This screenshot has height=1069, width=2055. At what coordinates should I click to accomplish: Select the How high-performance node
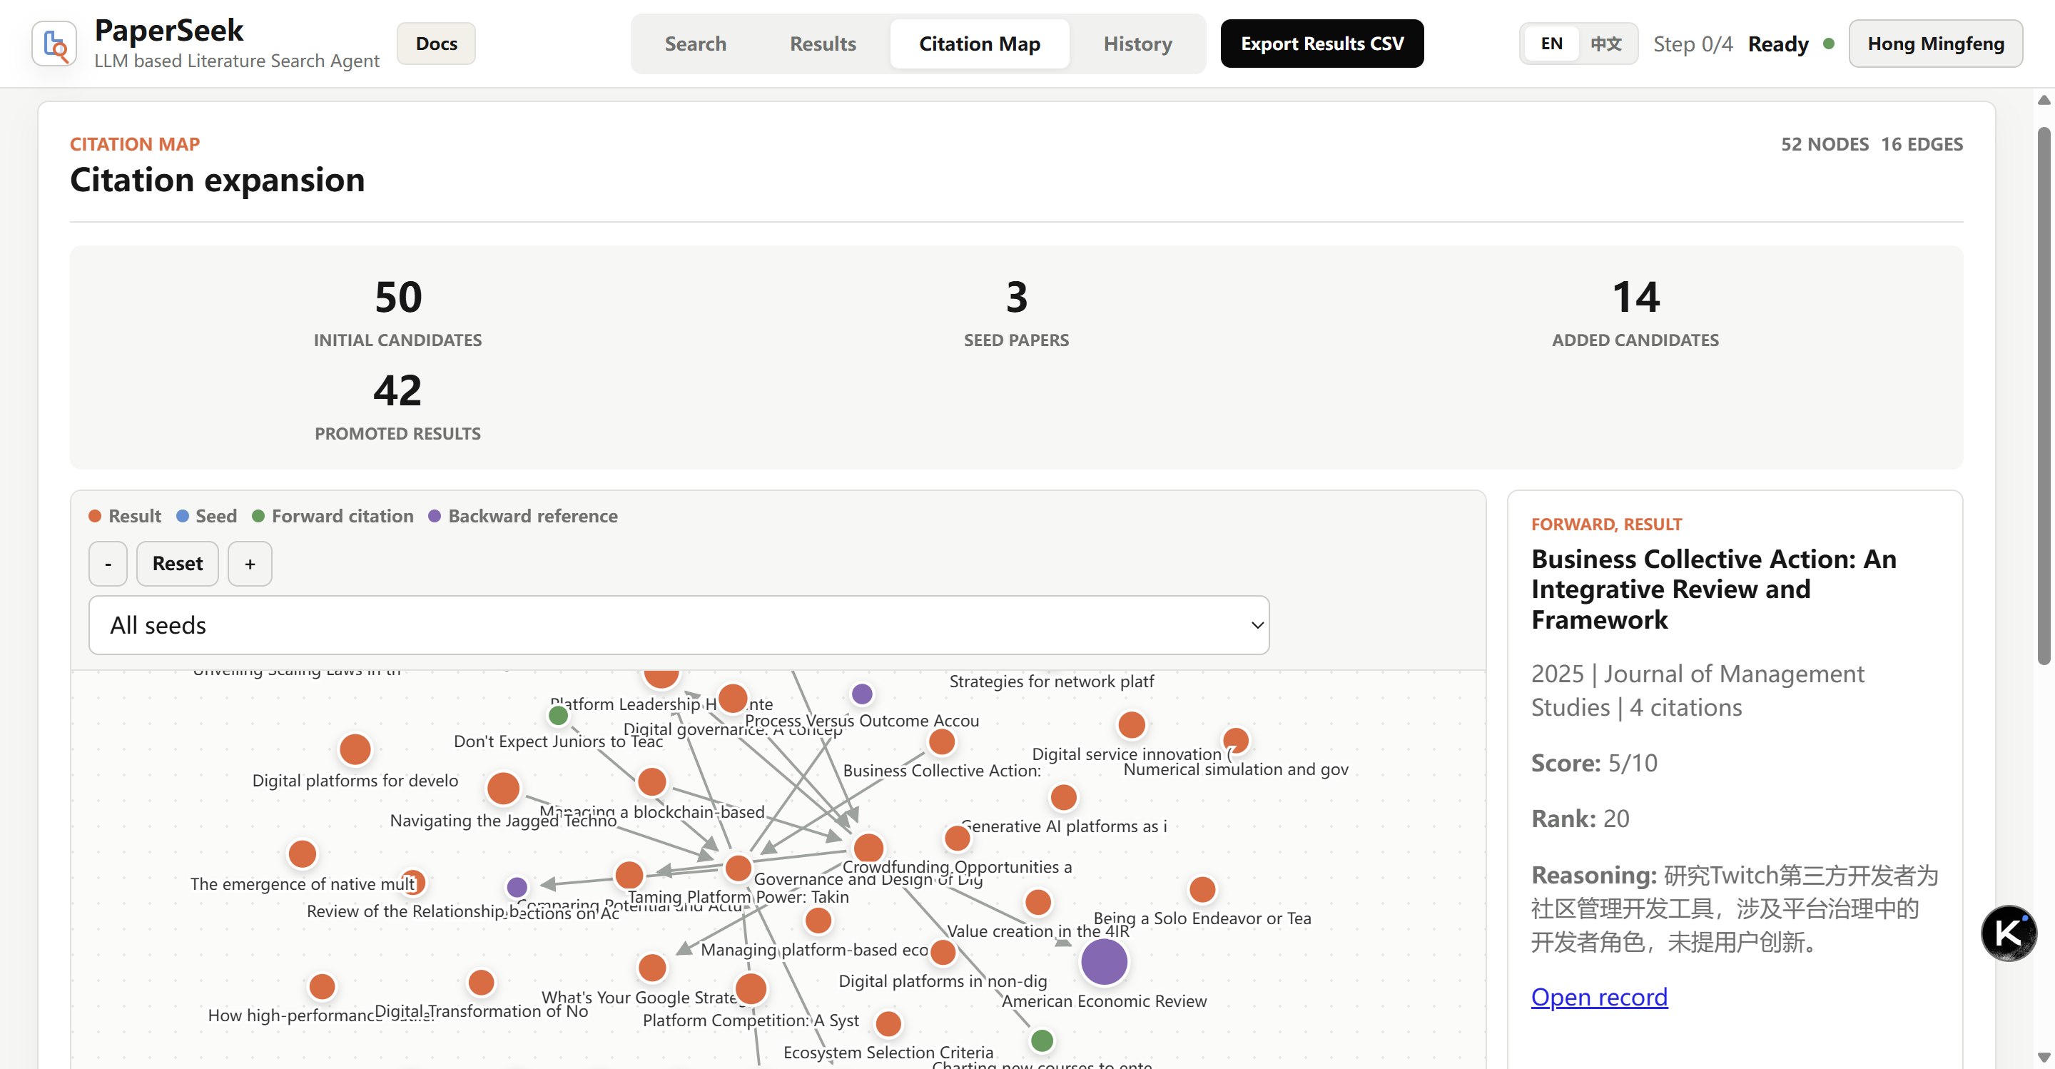click(x=322, y=986)
